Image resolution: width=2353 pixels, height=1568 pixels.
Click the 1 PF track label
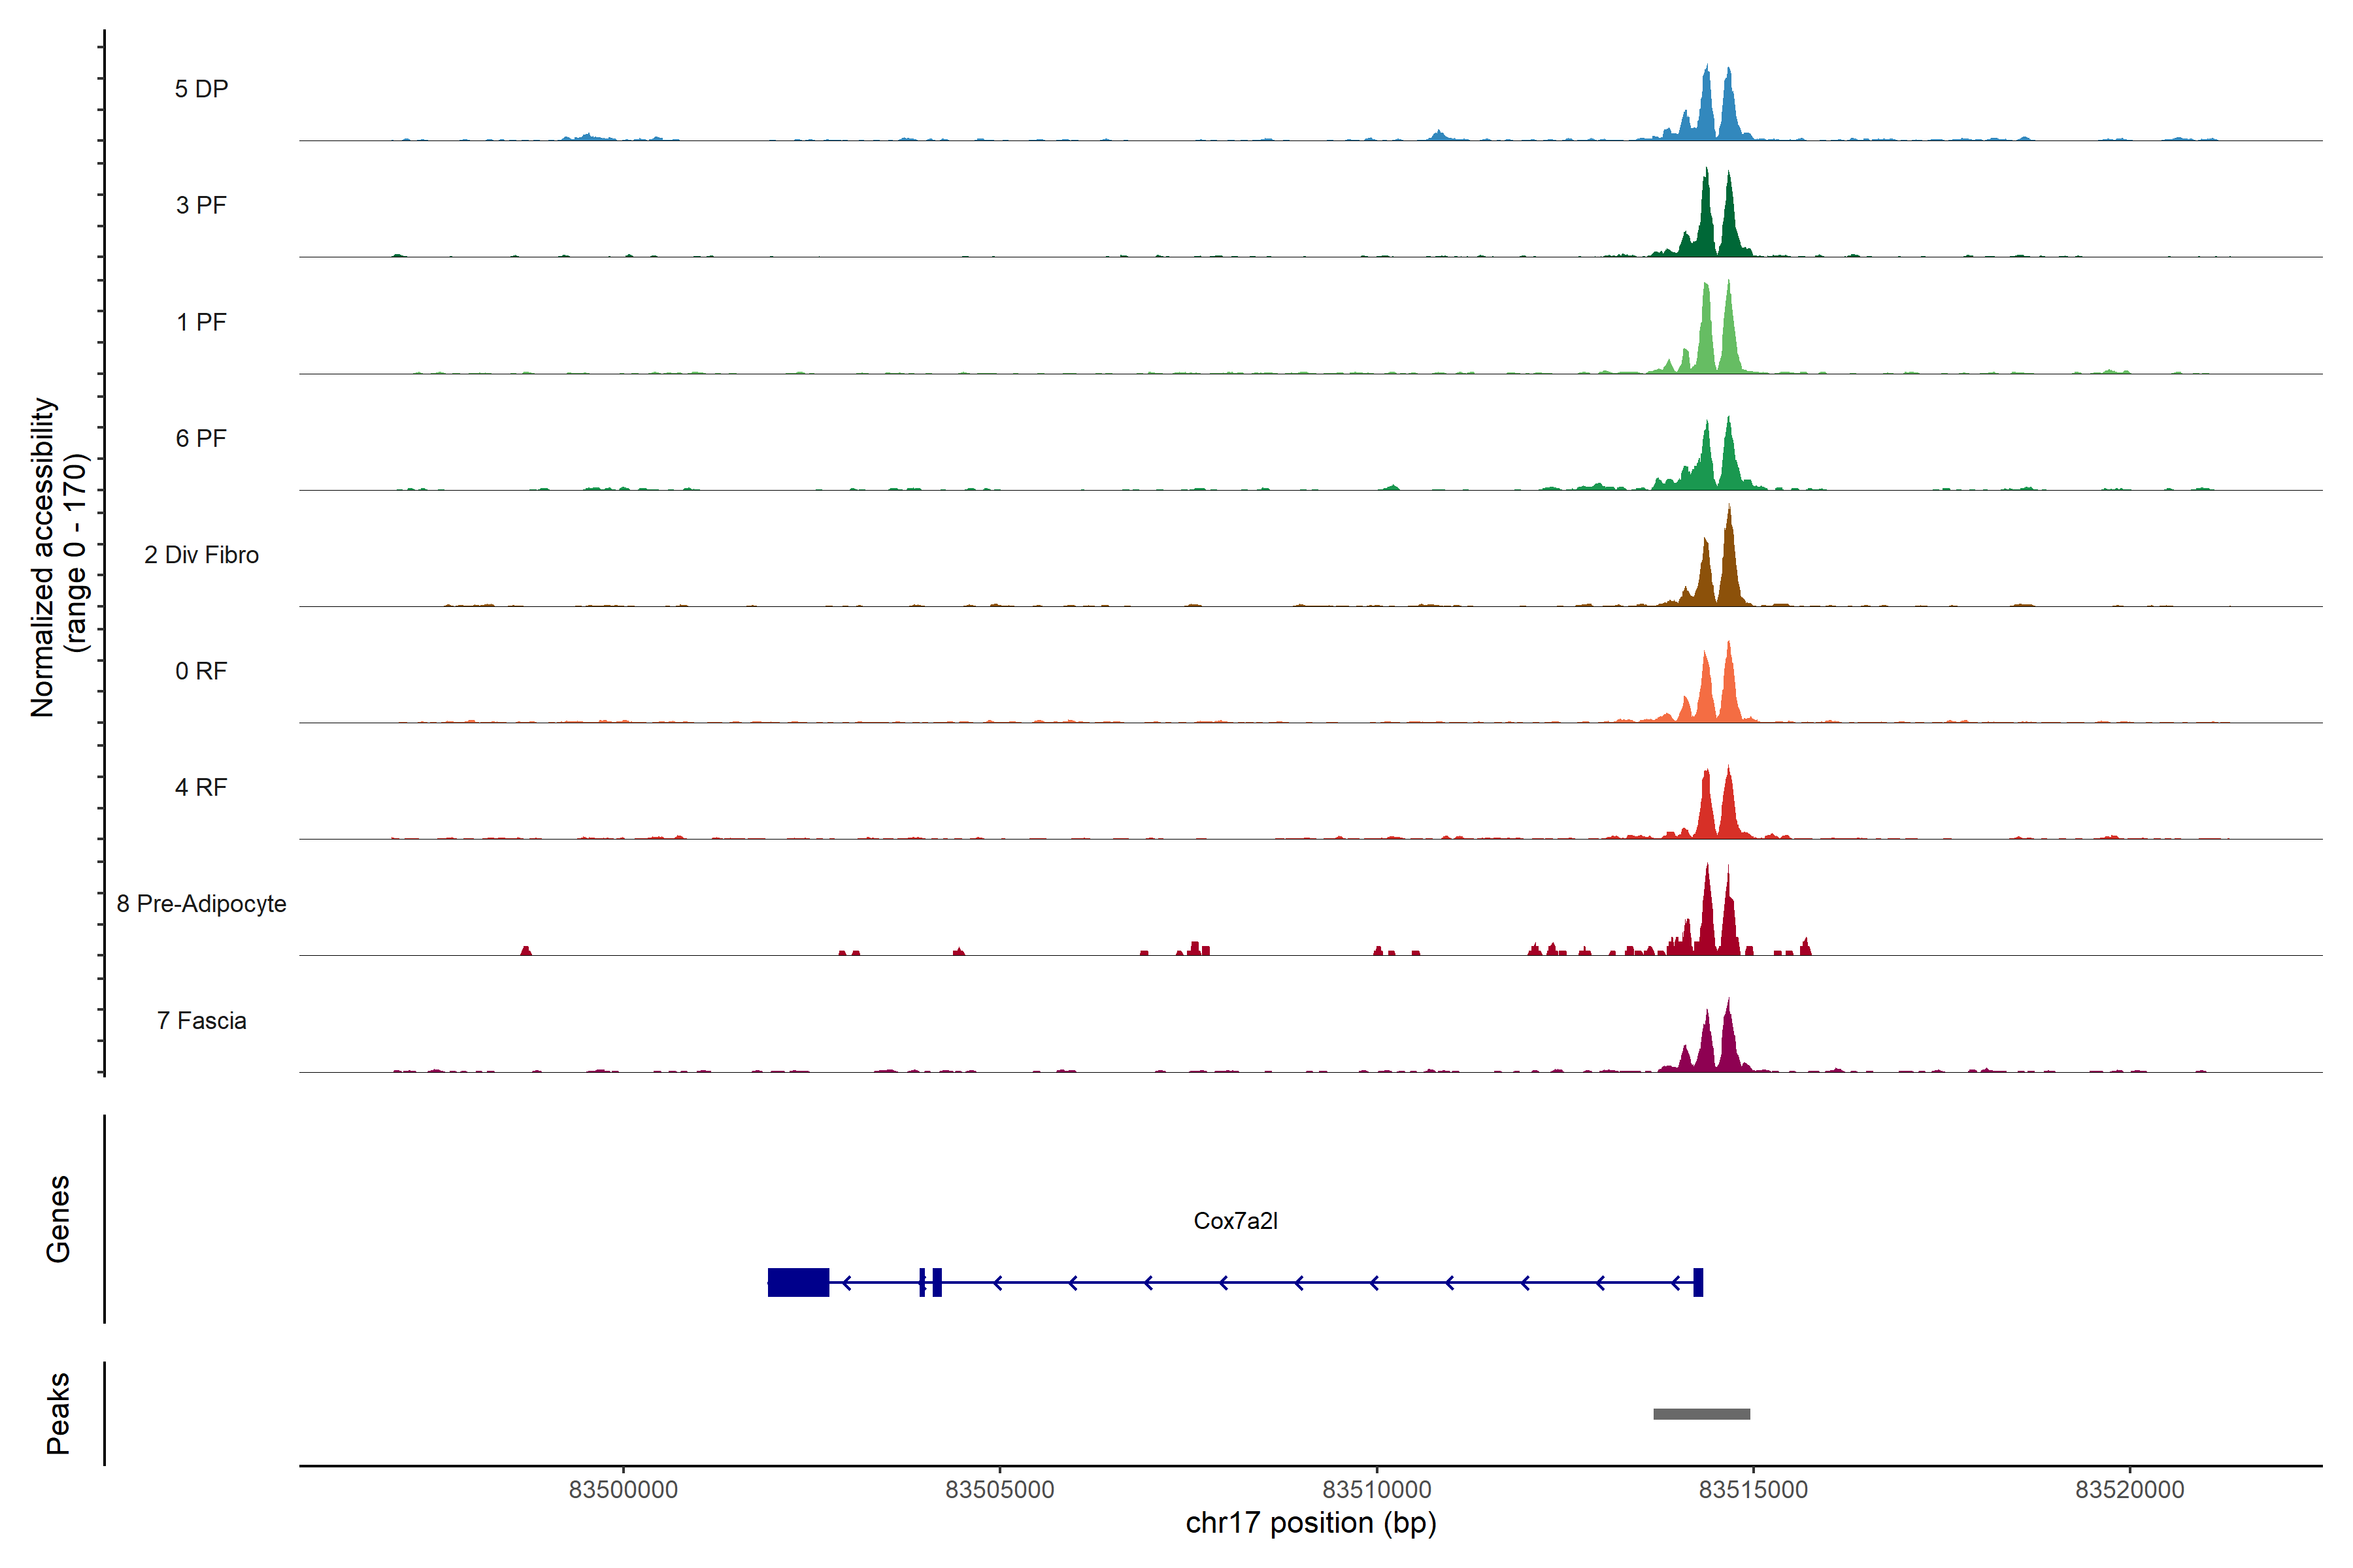click(201, 322)
